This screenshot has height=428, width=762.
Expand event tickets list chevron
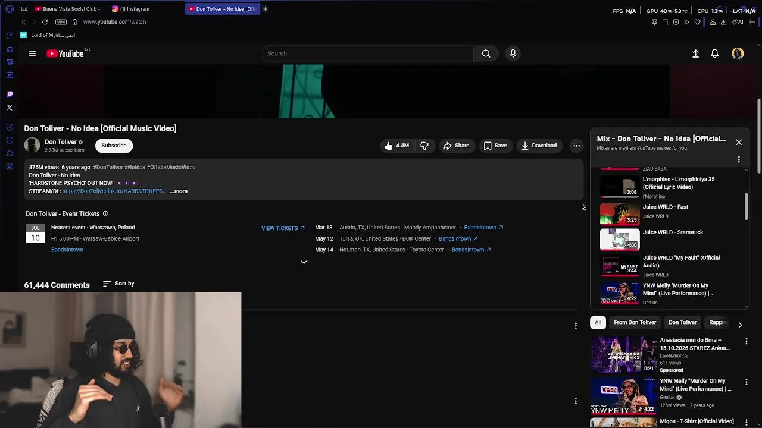pos(304,262)
